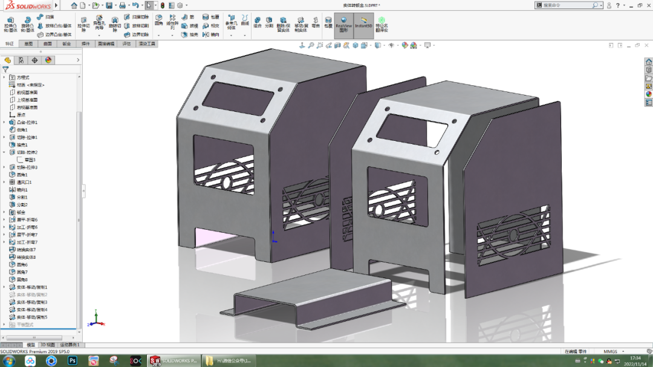Collapse the 切除-拉伸2 feature in the tree
The width and height of the screenshot is (653, 367).
[4, 152]
